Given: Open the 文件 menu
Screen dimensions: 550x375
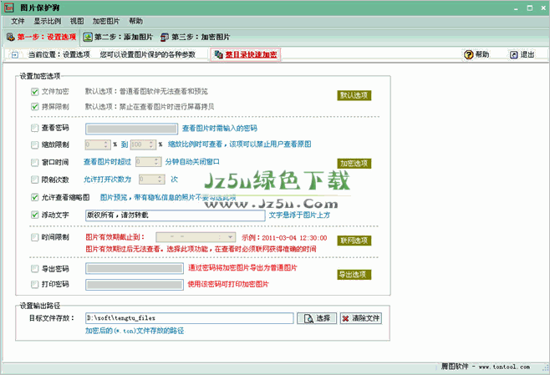Looking at the screenshot, I should 18,21.
